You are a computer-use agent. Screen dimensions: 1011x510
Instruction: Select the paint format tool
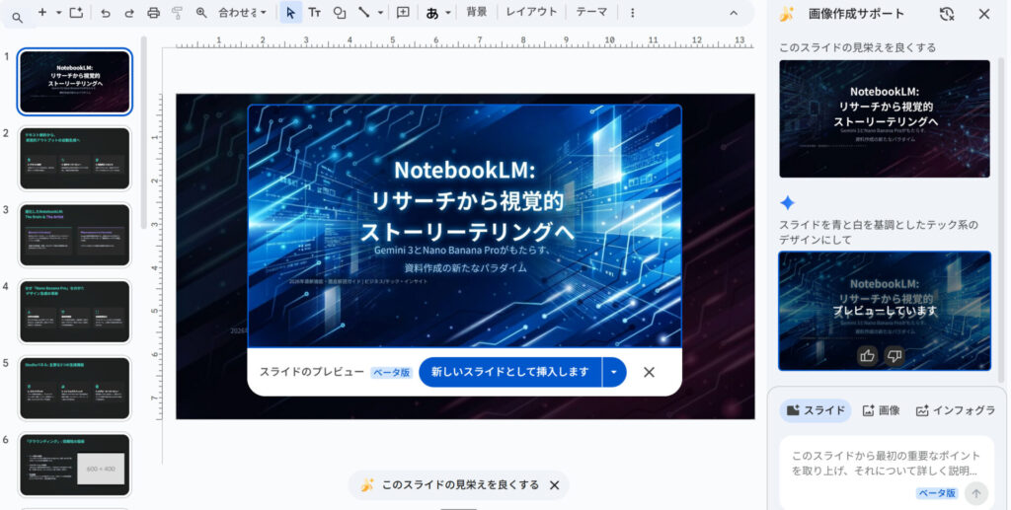coord(177,12)
